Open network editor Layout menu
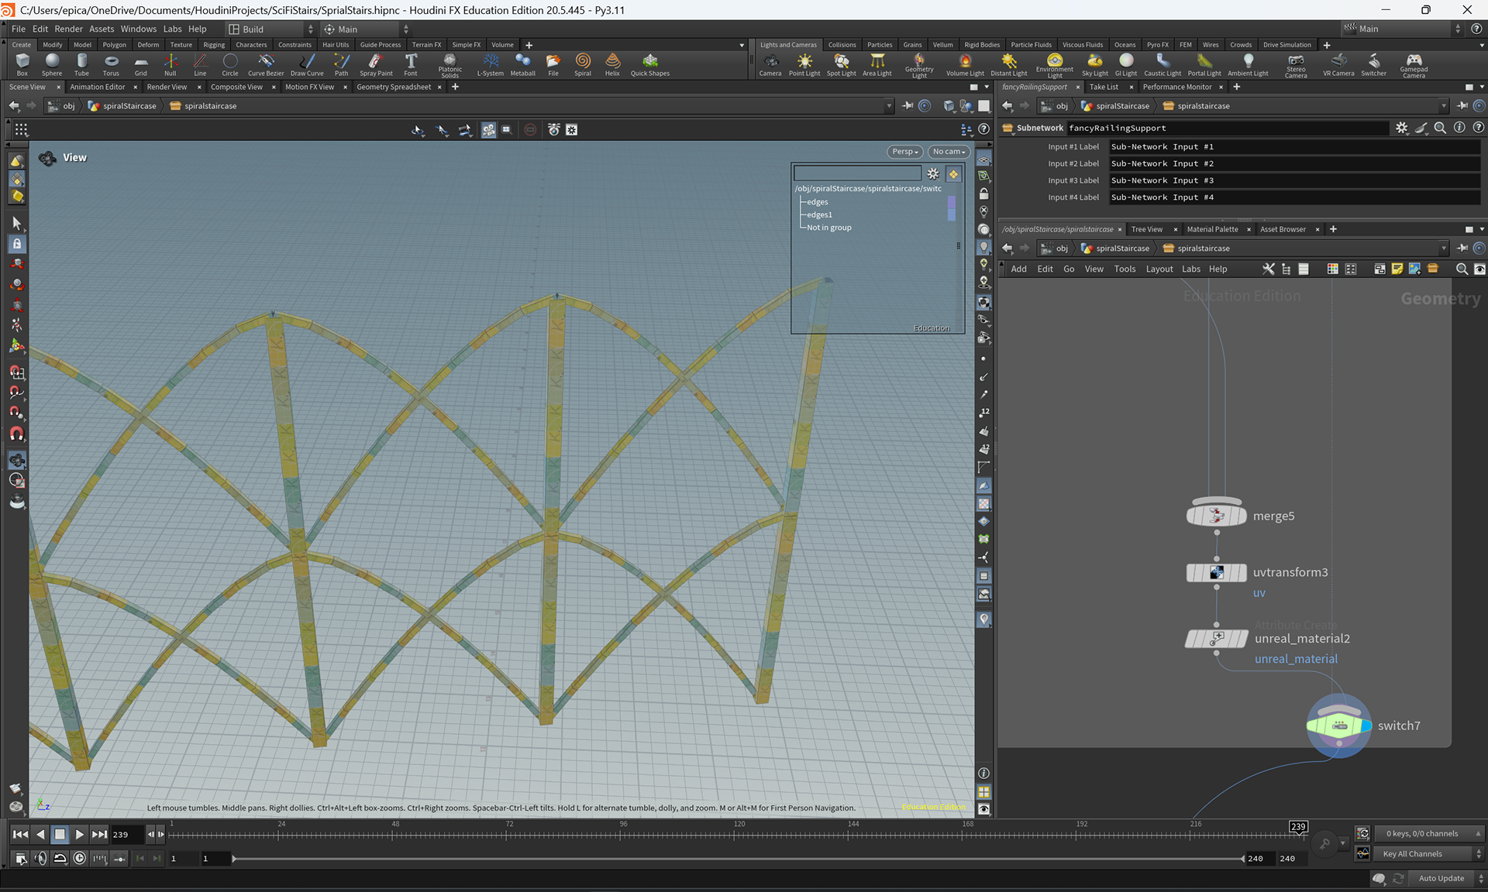This screenshot has width=1488, height=892. (1159, 269)
